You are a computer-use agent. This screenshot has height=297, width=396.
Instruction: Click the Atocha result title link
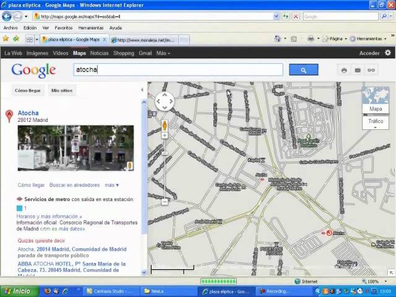28,113
